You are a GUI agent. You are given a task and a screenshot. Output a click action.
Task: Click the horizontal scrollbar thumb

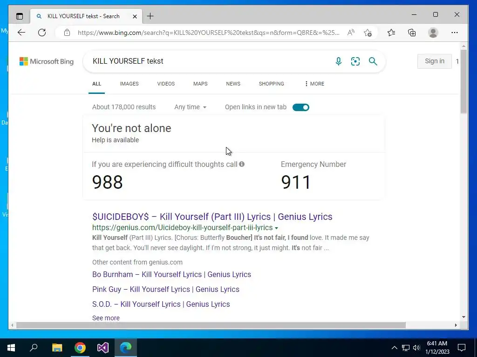tap(211, 325)
